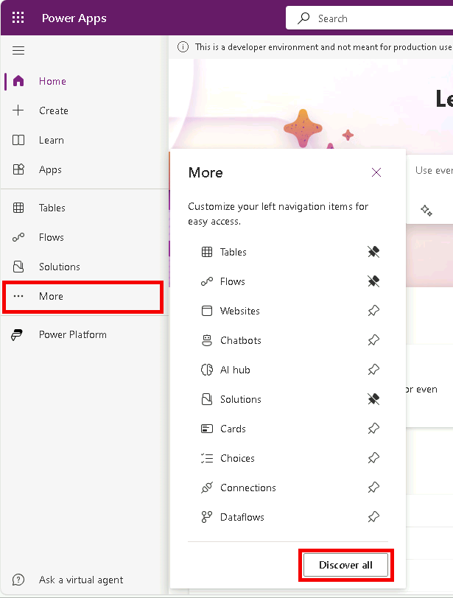Unpin Tables from left navigation
The image size is (453, 598).
(x=373, y=252)
